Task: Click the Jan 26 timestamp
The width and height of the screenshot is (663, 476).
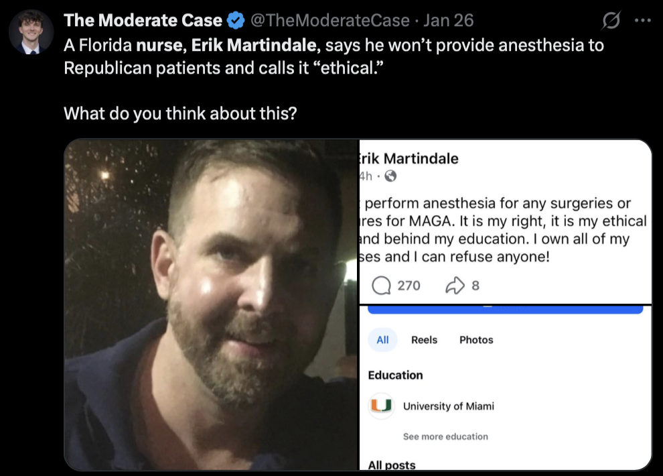Action: point(448,20)
